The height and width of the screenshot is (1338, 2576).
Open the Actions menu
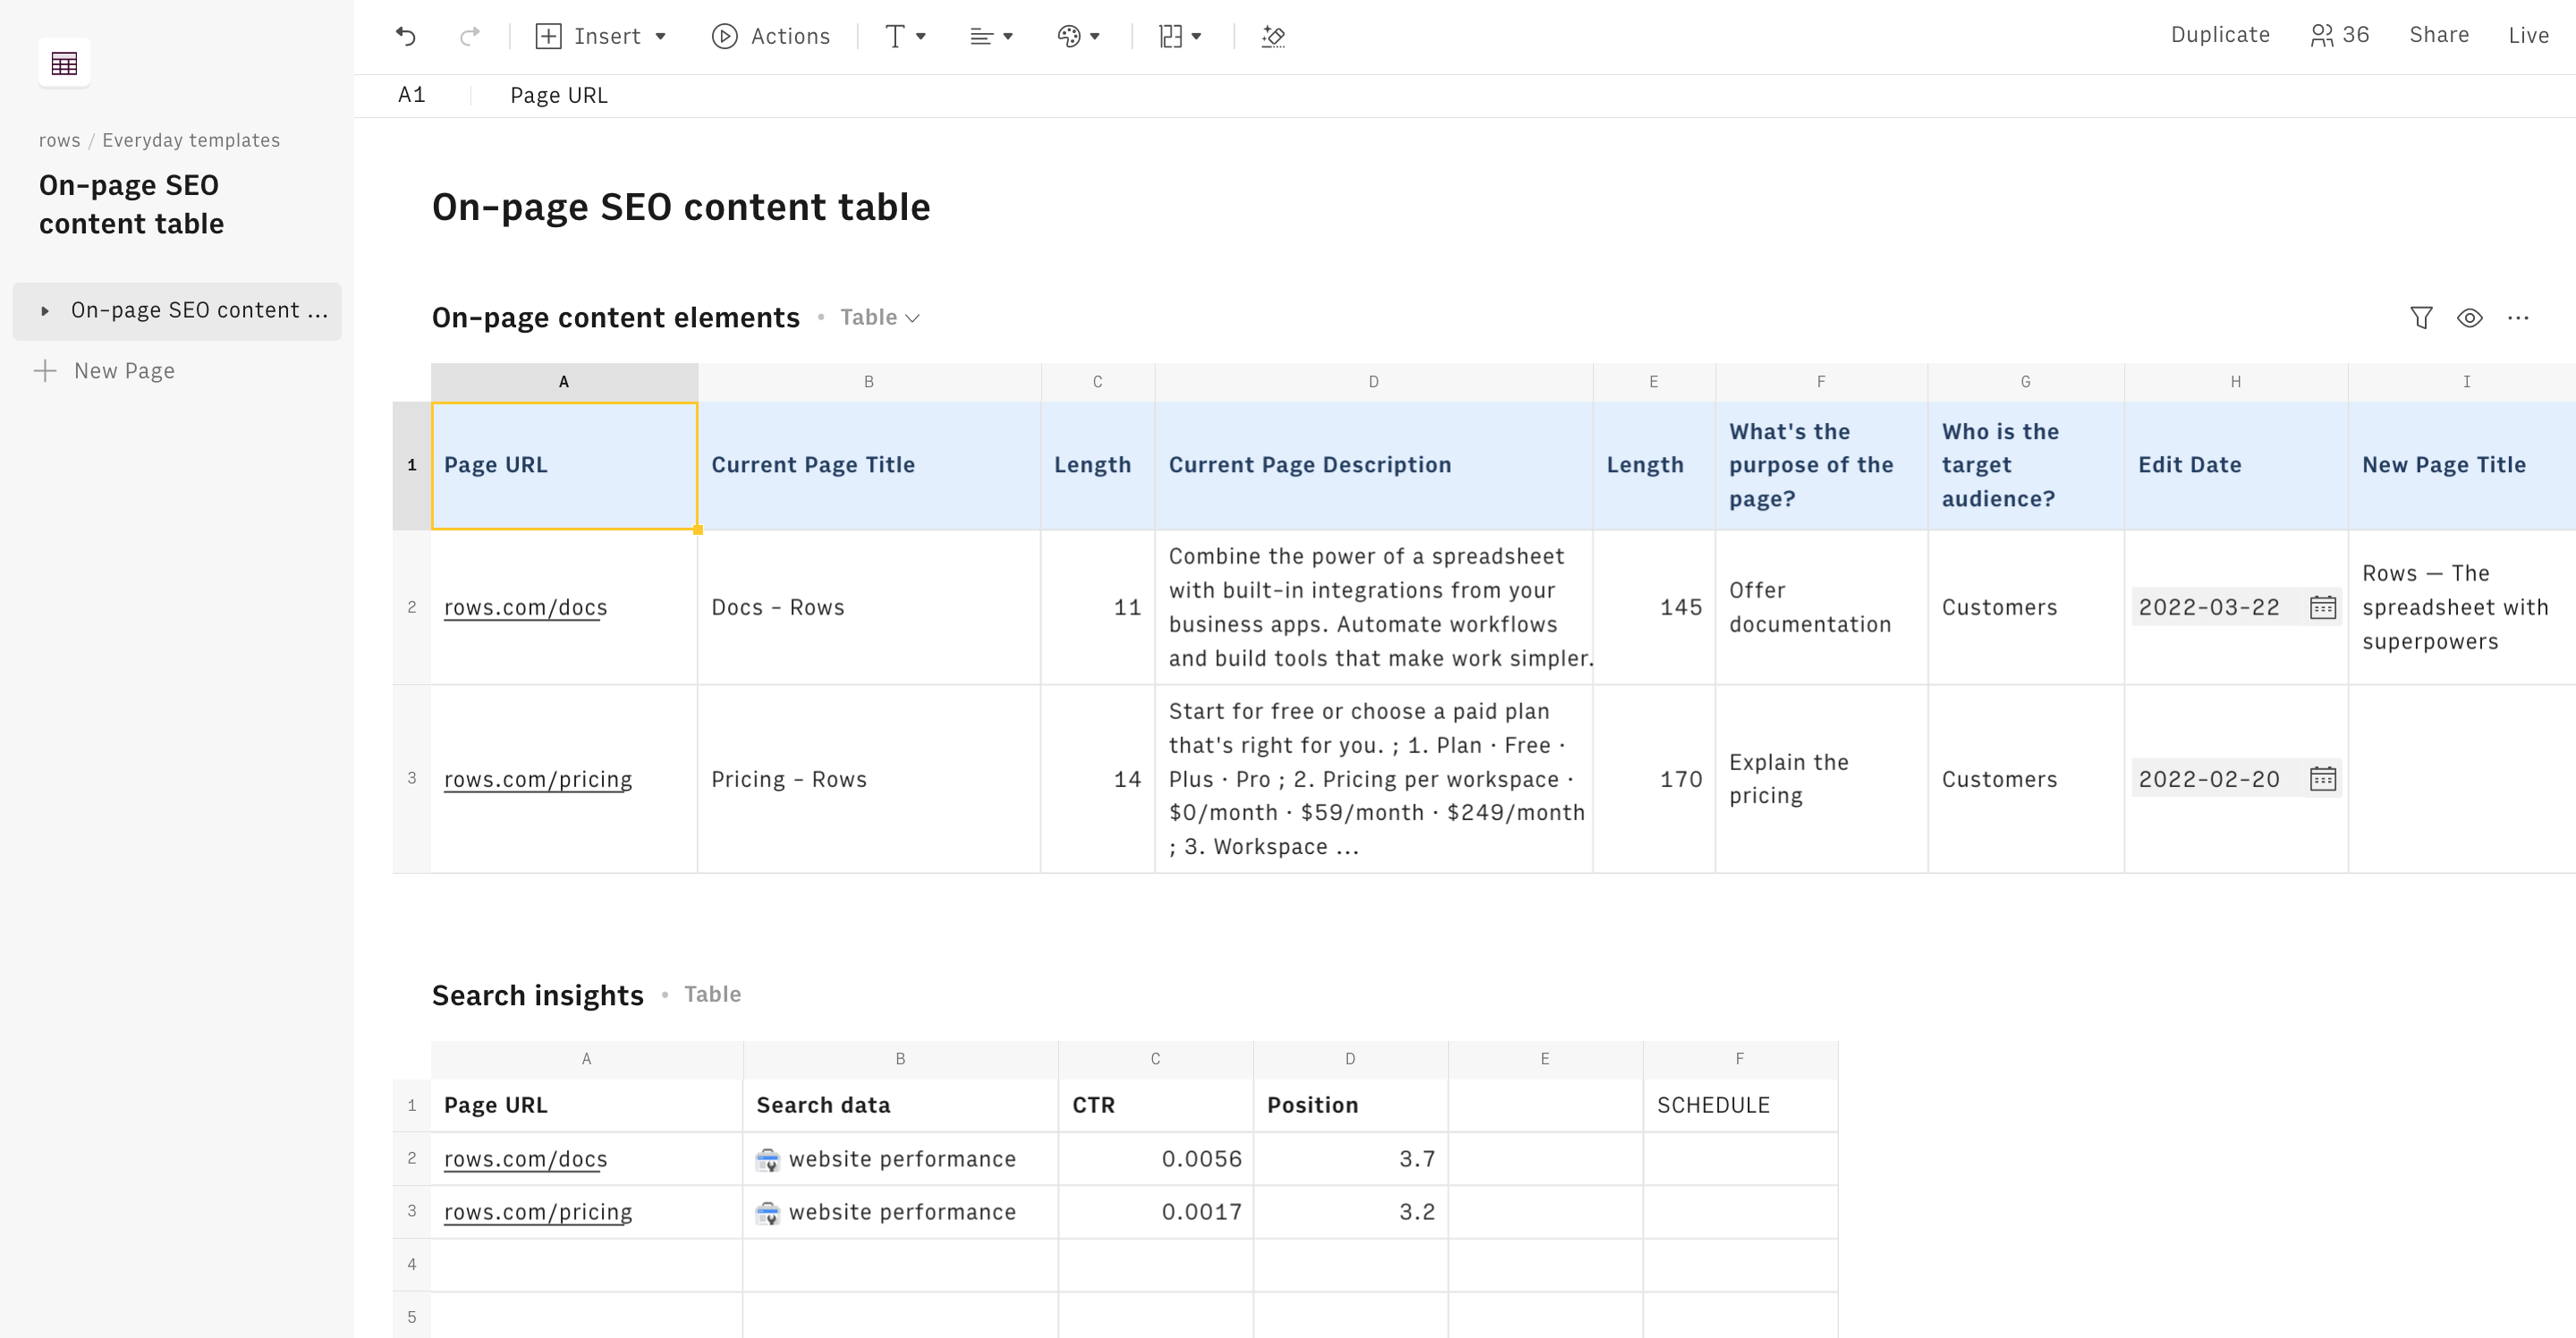[771, 36]
